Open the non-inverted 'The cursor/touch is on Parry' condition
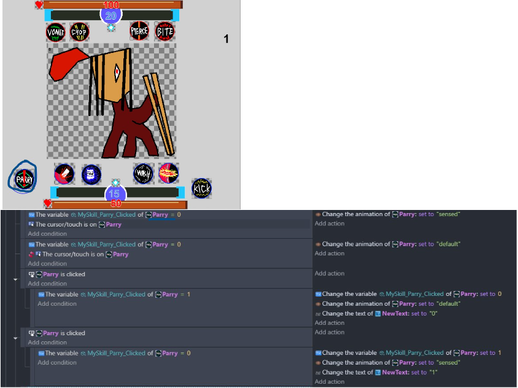Image resolution: width=518 pixels, height=388 pixels. pos(75,225)
